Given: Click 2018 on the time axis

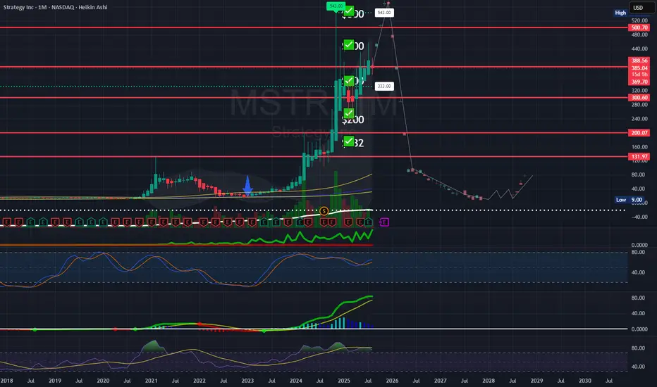Looking at the screenshot, I should click(x=7, y=381).
